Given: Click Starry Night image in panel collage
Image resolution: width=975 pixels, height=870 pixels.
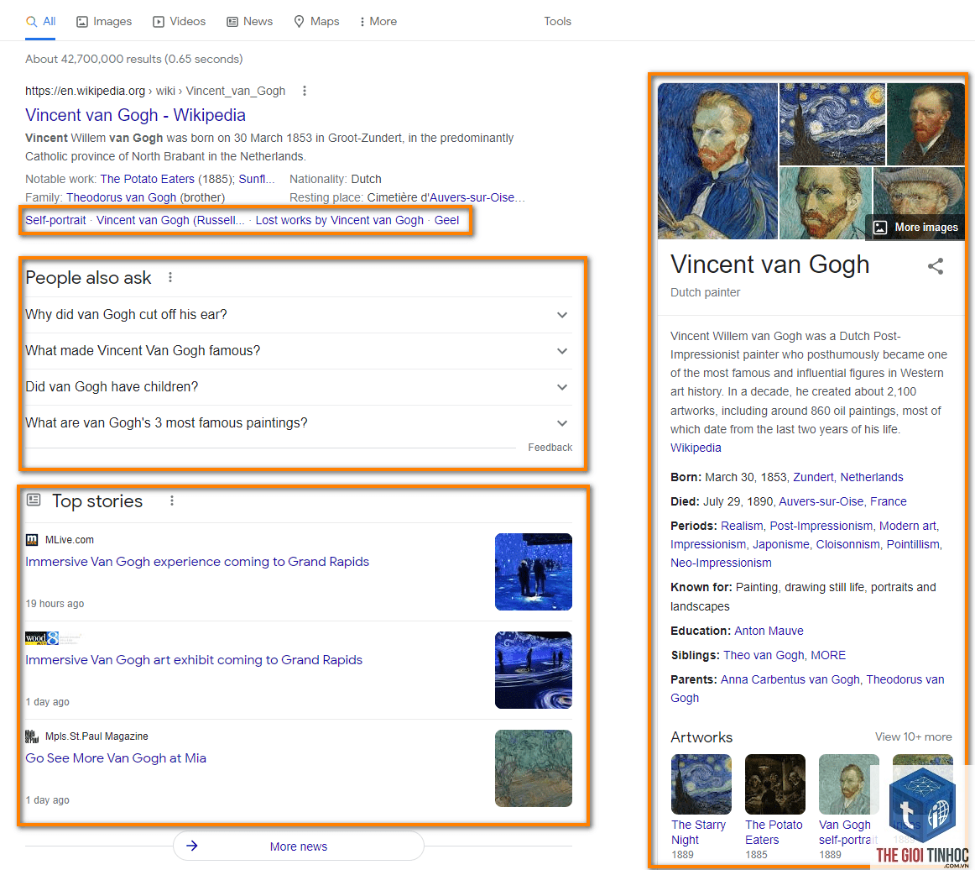Looking at the screenshot, I should (832, 124).
